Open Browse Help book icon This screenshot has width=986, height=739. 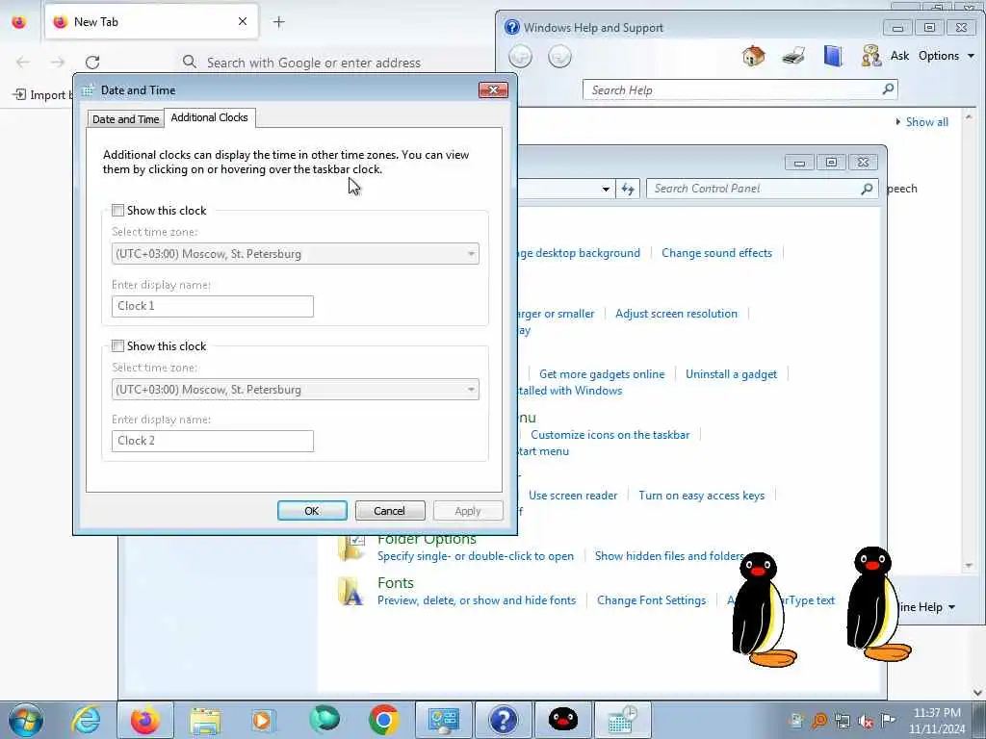833,56
